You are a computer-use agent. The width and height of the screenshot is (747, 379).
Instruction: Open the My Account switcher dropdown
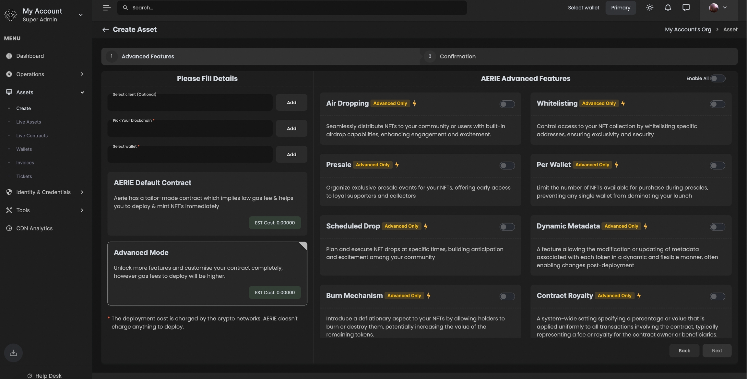(80, 15)
